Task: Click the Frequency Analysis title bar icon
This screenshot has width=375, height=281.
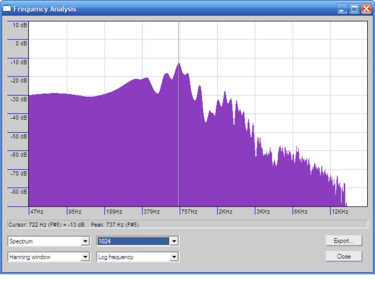Action: click(7, 9)
